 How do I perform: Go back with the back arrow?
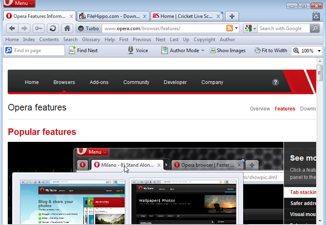point(12,29)
